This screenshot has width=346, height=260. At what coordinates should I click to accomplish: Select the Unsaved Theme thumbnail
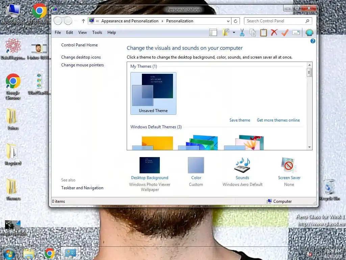coord(153,93)
